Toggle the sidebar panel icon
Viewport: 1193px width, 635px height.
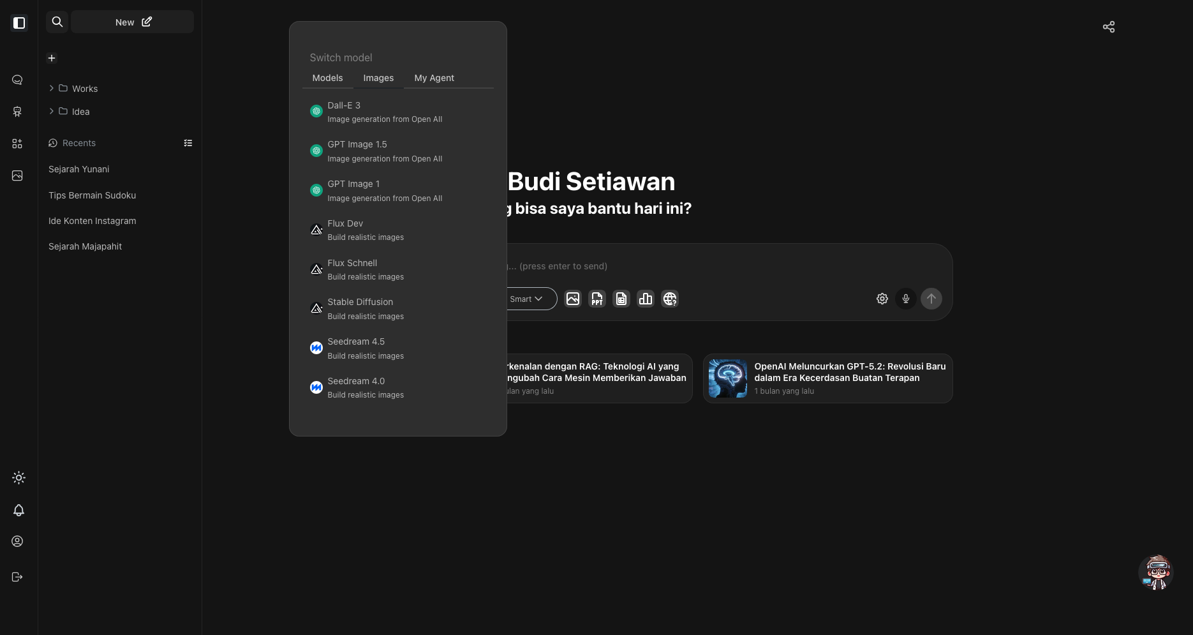click(x=19, y=23)
